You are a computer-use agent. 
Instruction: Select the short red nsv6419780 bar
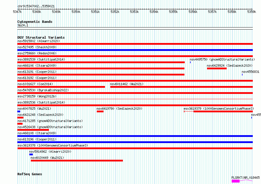click(x=100, y=111)
